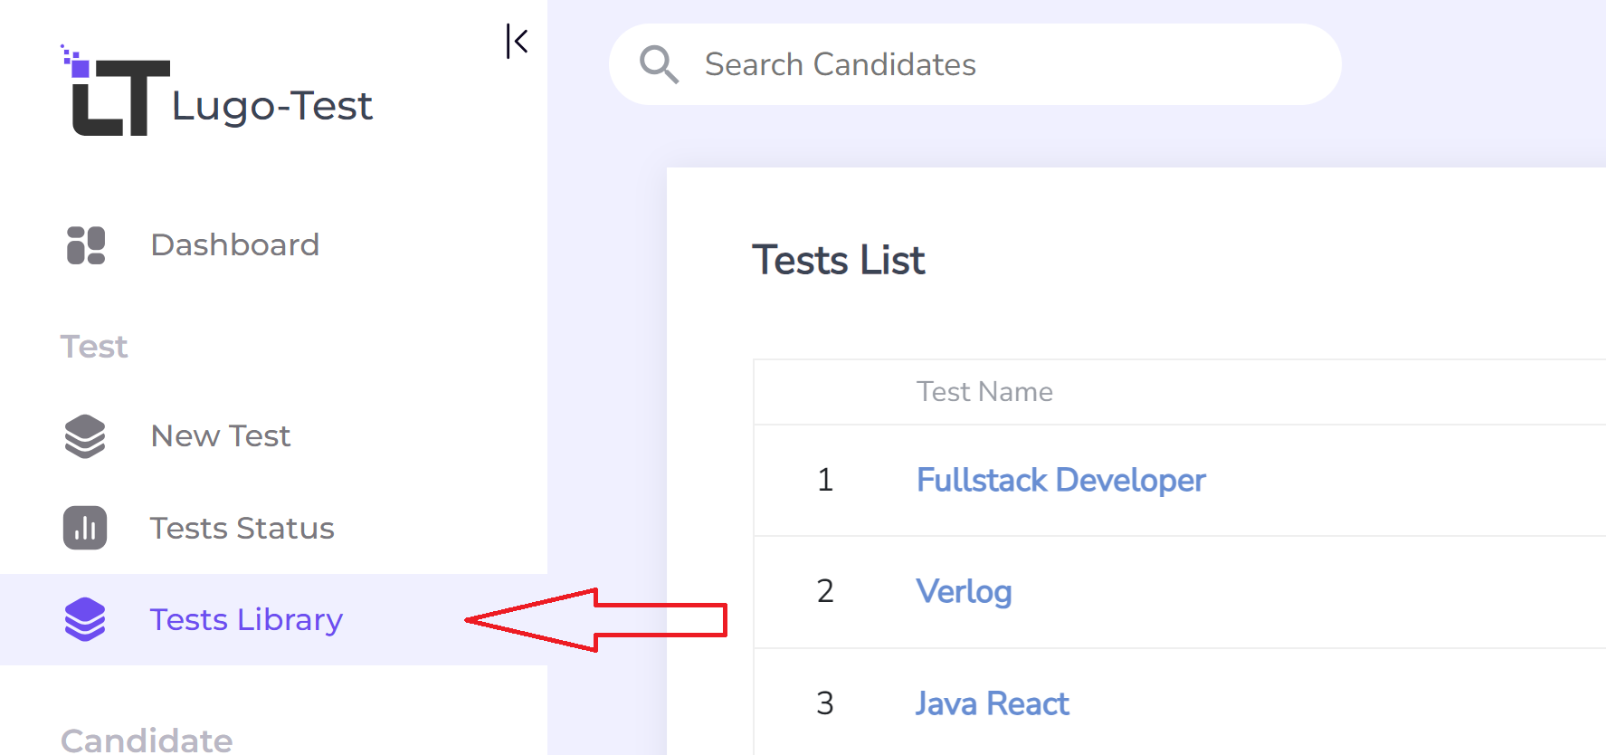This screenshot has width=1606, height=755.
Task: Open the Dashboard menu item
Action: [x=234, y=245]
